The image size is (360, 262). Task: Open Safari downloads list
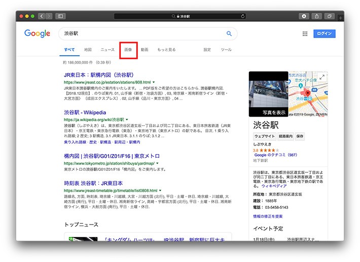tap(304, 16)
